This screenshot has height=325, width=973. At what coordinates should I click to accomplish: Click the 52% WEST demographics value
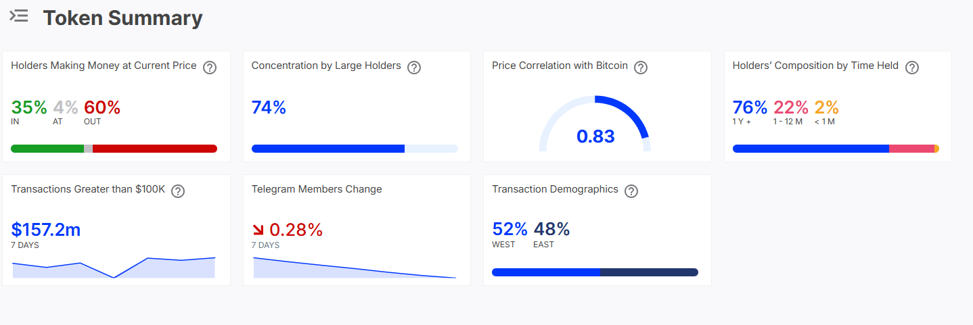click(x=510, y=230)
